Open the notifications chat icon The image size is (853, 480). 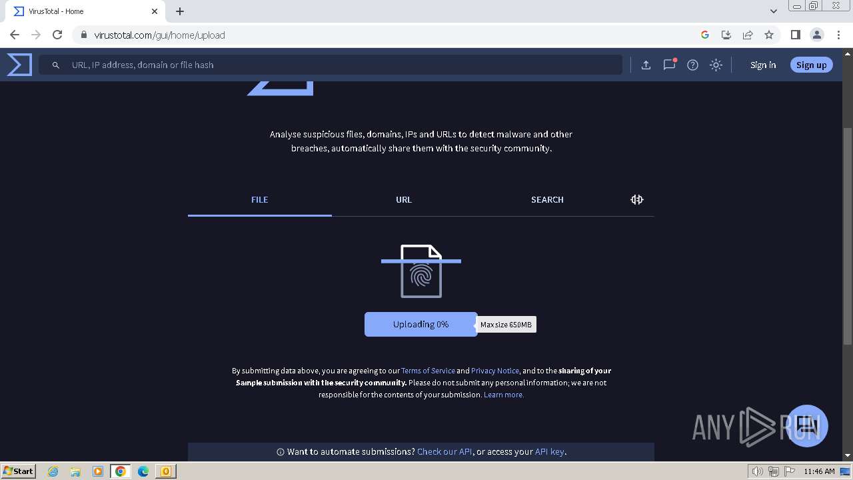[x=669, y=65]
